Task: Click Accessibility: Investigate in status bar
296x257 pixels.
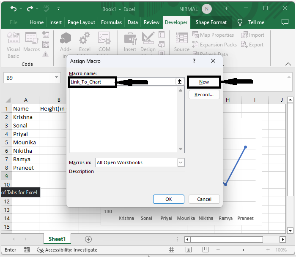Action: click(67, 250)
